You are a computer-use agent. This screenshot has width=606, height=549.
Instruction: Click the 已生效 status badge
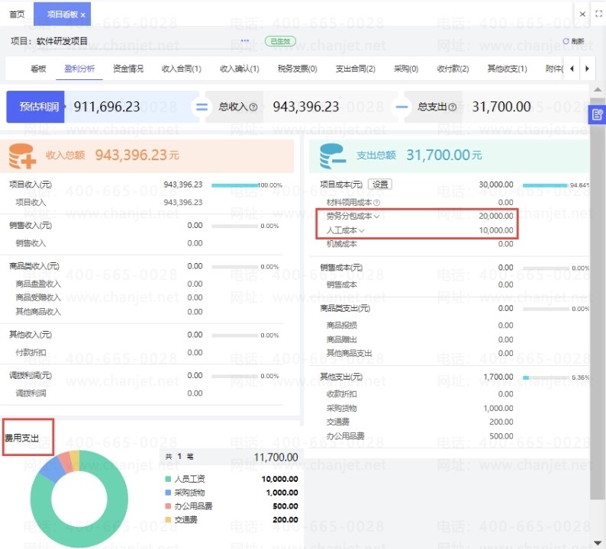(x=280, y=41)
